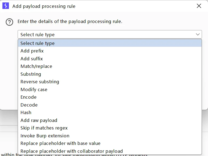Click the Burp Suite lightning logo icon
This screenshot has width=208, height=156.
point(6,6)
